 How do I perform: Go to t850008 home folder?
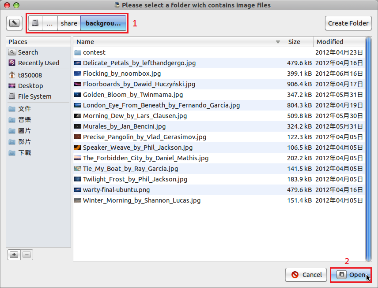tap(30, 75)
